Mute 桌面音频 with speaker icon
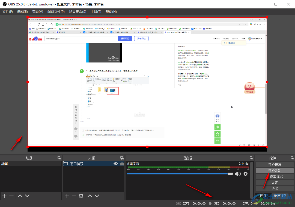The width and height of the screenshot is (295, 207). click(238, 174)
